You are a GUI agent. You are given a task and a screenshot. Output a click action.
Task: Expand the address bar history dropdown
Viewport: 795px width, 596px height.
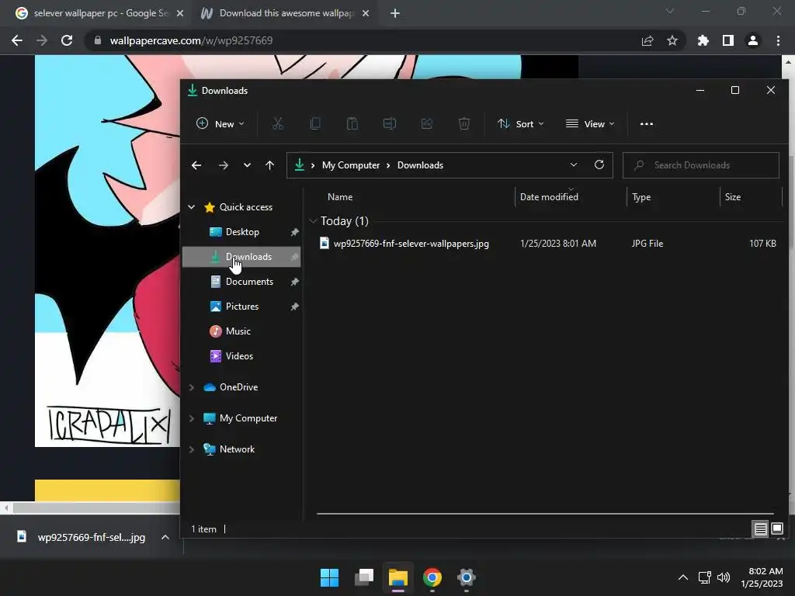pyautogui.click(x=574, y=165)
